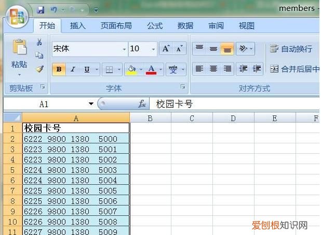Click cell 6222 9800 1380 5000
Screen dimensions: 321x235
click(x=76, y=139)
